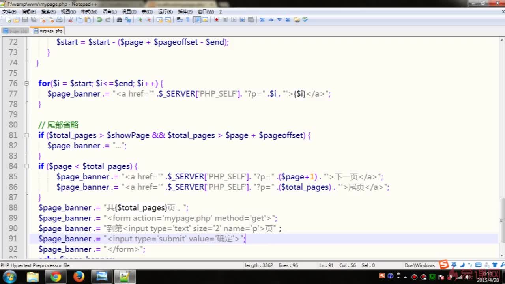The height and width of the screenshot is (284, 505).
Task: Toggle the highlighted Indent Guide button
Action: [x=197, y=20]
